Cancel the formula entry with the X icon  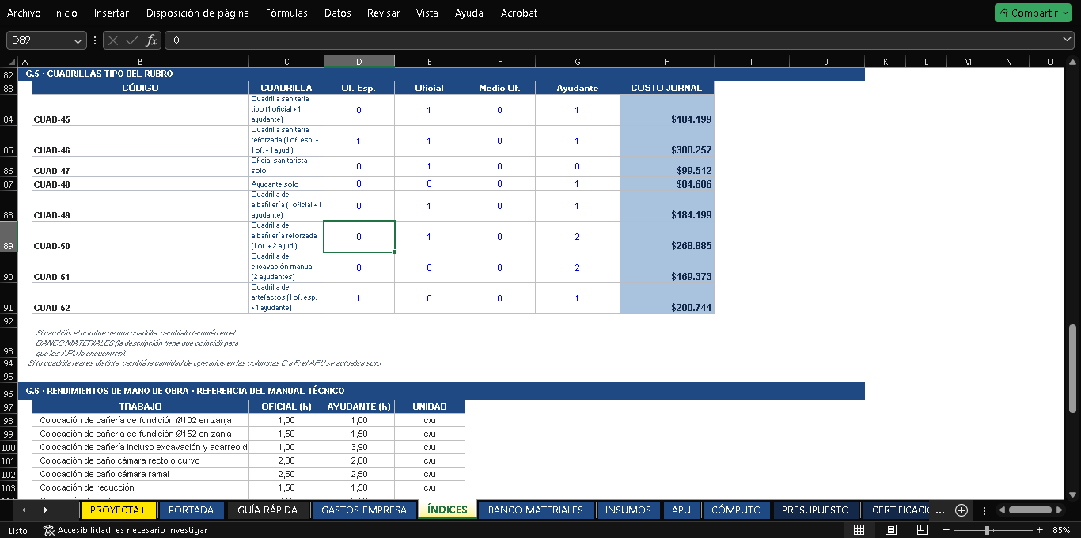click(113, 40)
